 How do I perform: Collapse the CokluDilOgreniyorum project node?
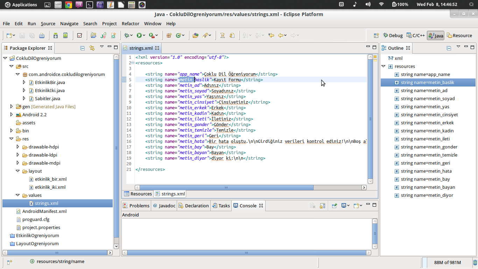[5, 58]
